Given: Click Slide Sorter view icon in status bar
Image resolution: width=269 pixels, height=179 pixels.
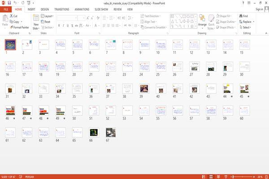Looking at the screenshot, I should tap(211, 177).
